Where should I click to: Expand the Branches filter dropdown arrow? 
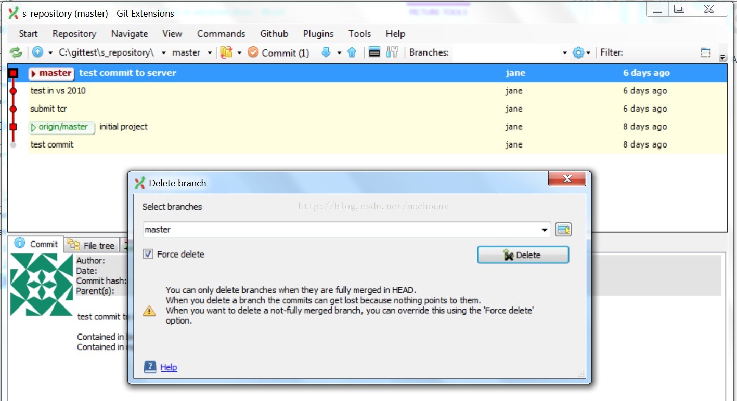(564, 52)
